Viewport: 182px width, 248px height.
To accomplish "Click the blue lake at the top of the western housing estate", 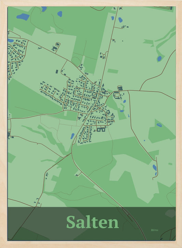I will tap(11, 40).
